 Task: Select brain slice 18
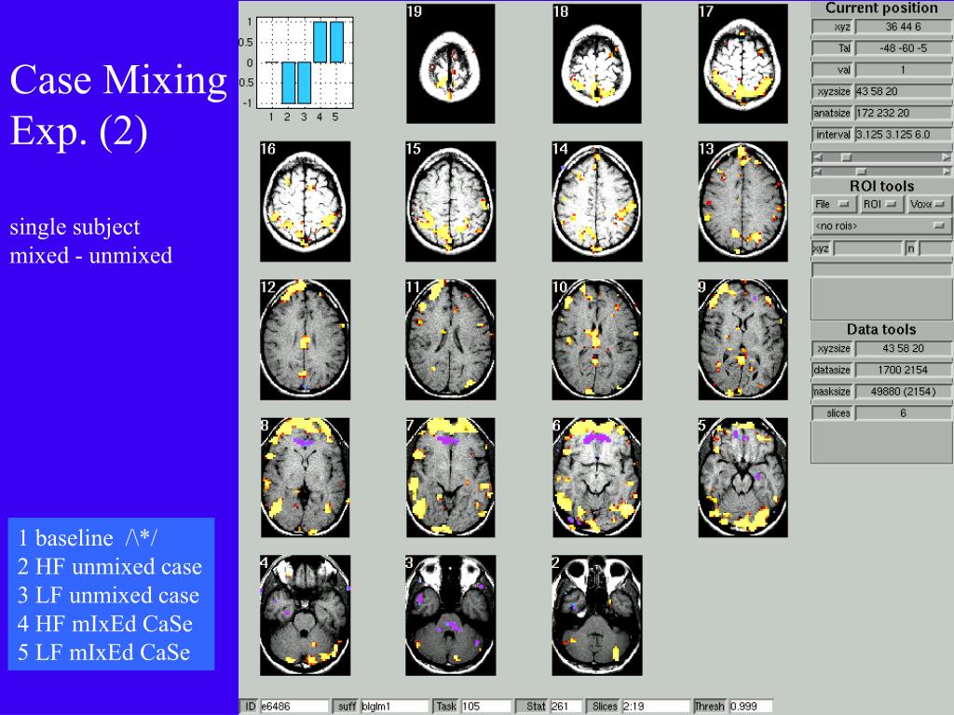click(x=597, y=64)
